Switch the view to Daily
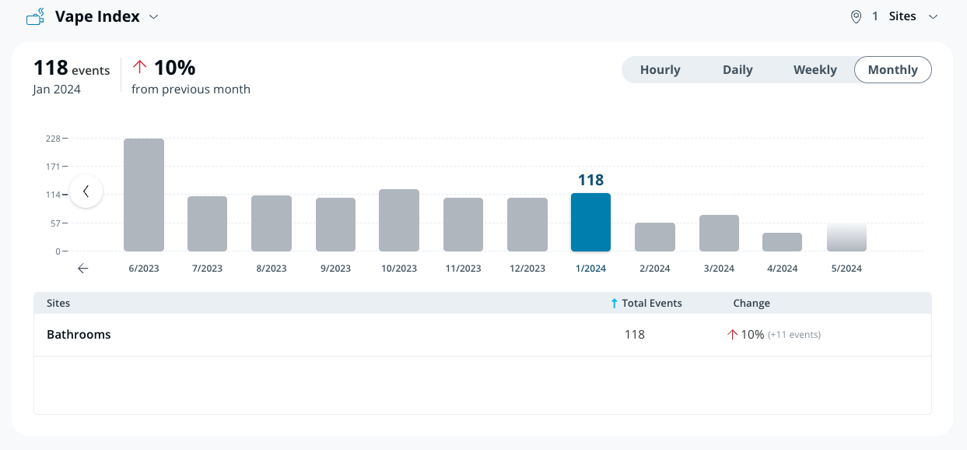The height and width of the screenshot is (450, 967). coord(737,69)
